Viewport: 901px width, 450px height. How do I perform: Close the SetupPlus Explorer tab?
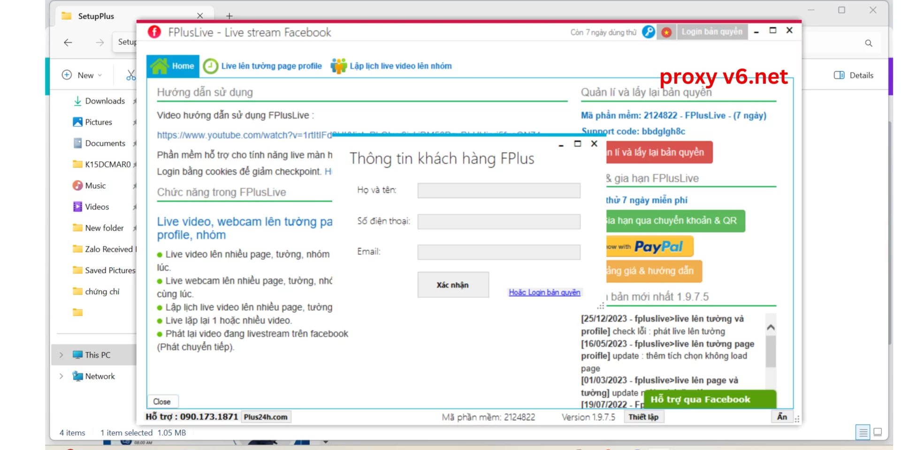[x=200, y=16]
